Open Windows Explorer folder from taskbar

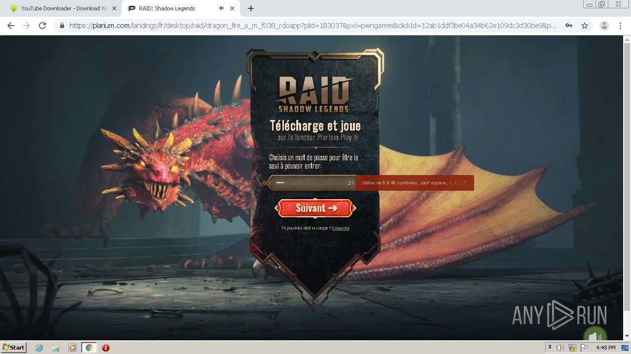pyautogui.click(x=56, y=348)
